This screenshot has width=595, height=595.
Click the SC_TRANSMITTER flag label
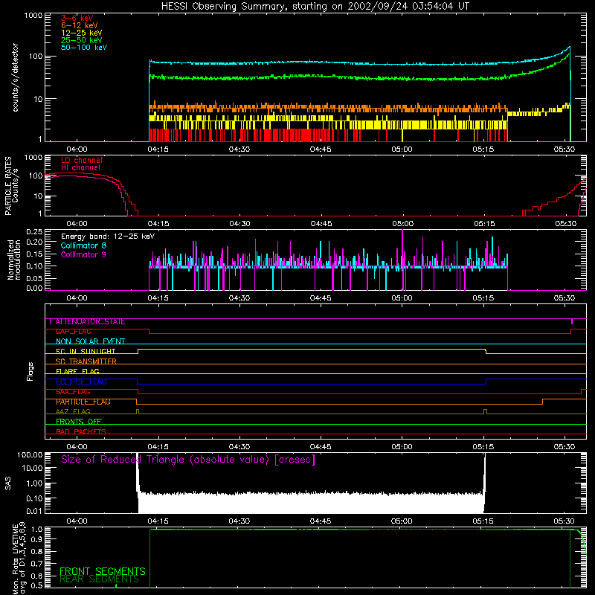tap(86, 361)
